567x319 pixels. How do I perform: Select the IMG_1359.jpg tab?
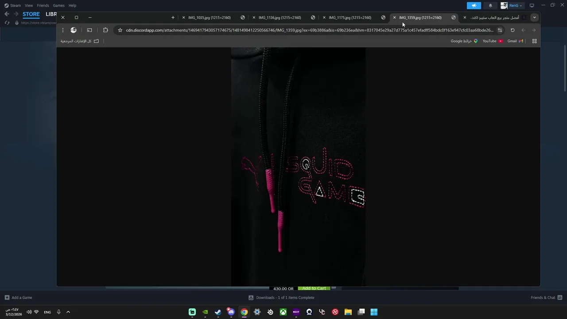(424, 18)
